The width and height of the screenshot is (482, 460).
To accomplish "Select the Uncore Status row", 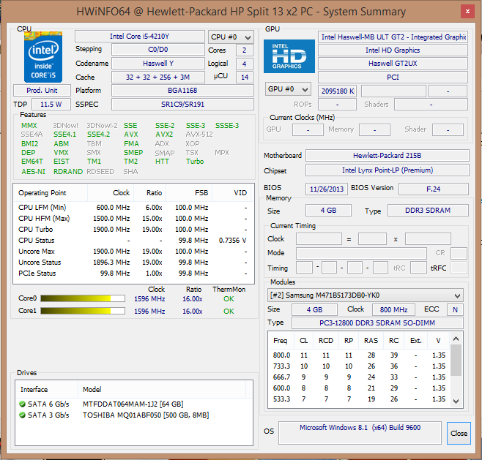I will [133, 263].
